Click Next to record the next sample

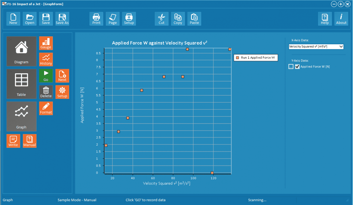tap(62, 76)
